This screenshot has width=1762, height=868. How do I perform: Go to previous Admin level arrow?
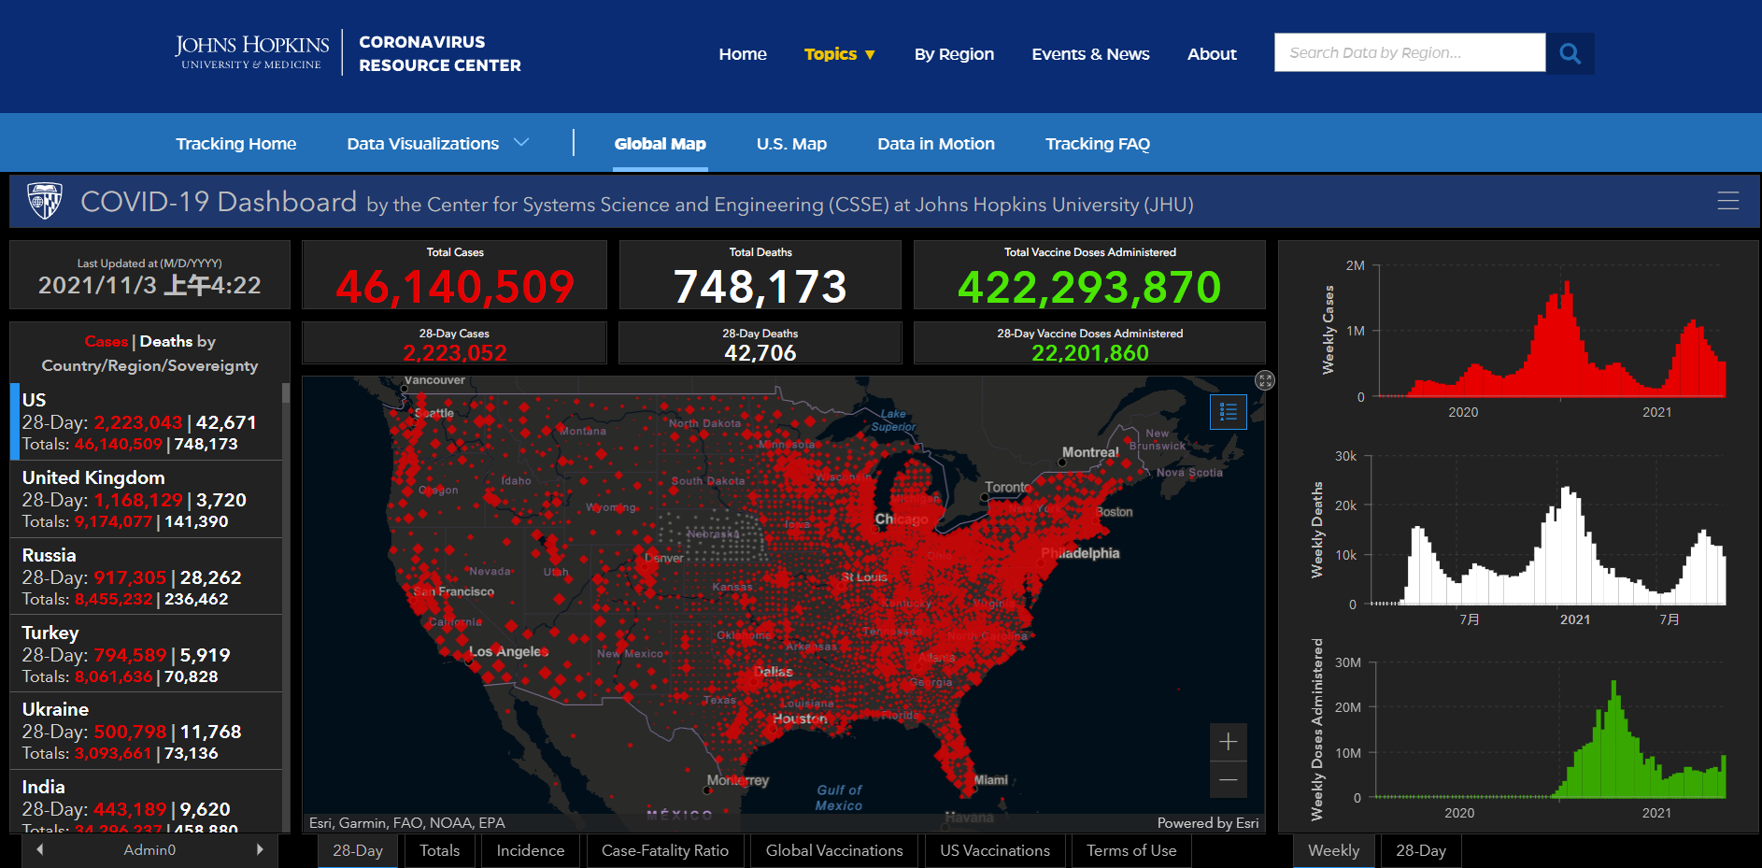click(x=39, y=850)
